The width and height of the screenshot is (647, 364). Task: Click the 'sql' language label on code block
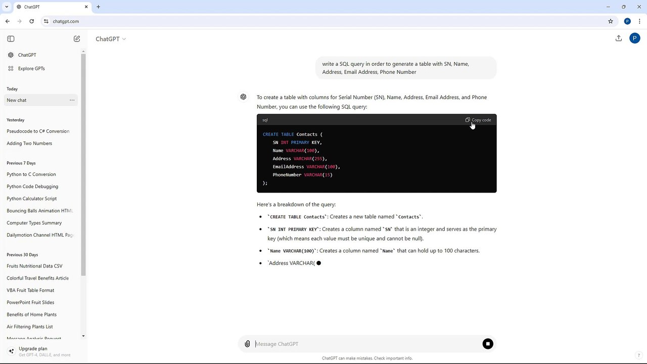[265, 120]
